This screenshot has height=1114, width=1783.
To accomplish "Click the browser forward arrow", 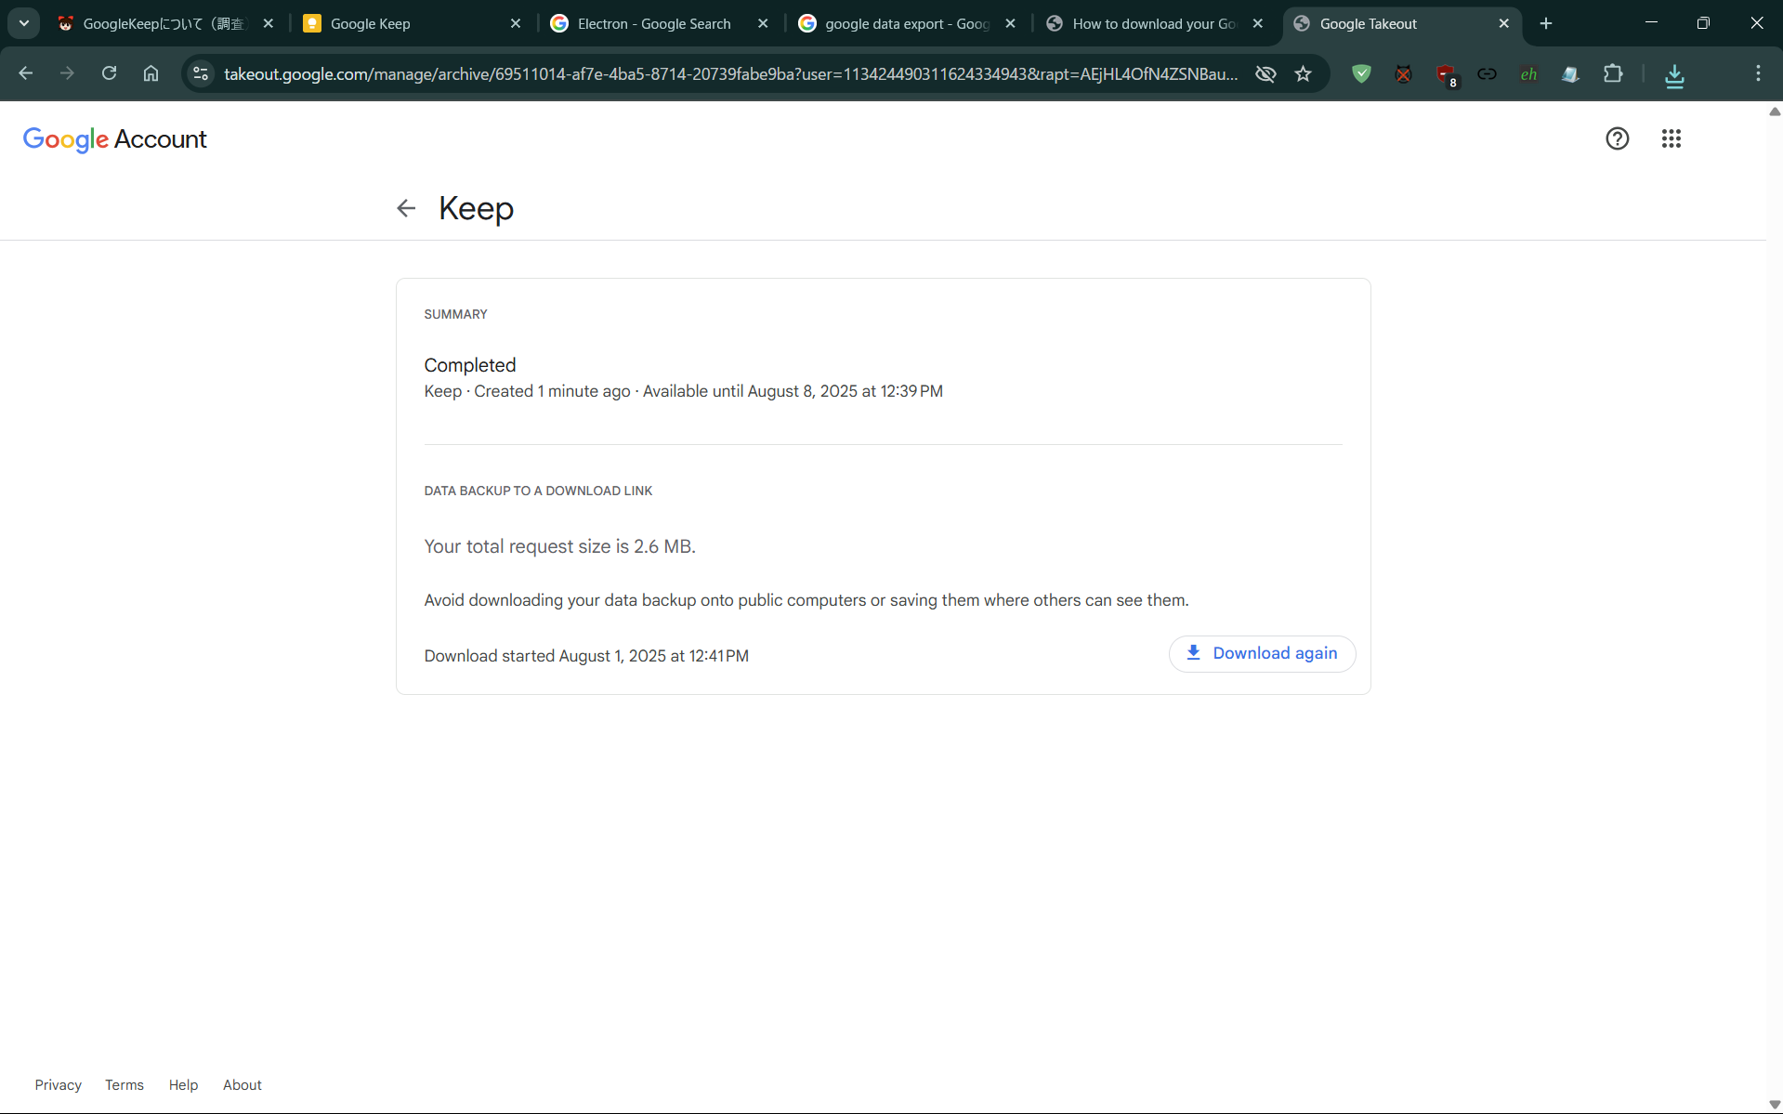I will pyautogui.click(x=67, y=73).
